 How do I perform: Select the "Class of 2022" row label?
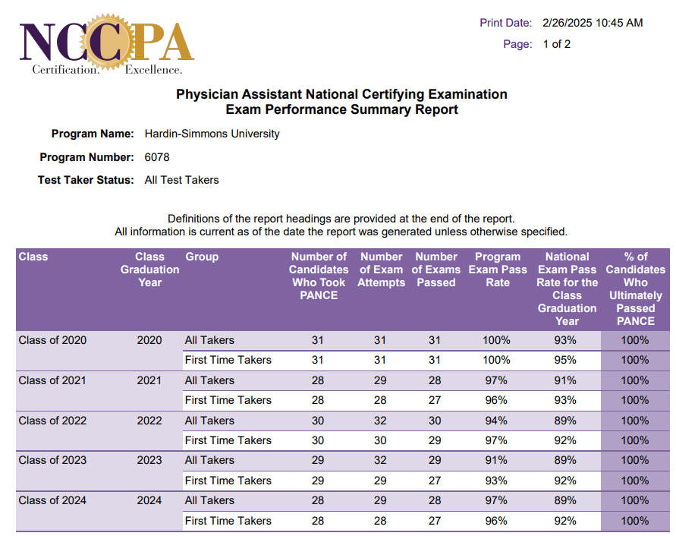coord(52,421)
